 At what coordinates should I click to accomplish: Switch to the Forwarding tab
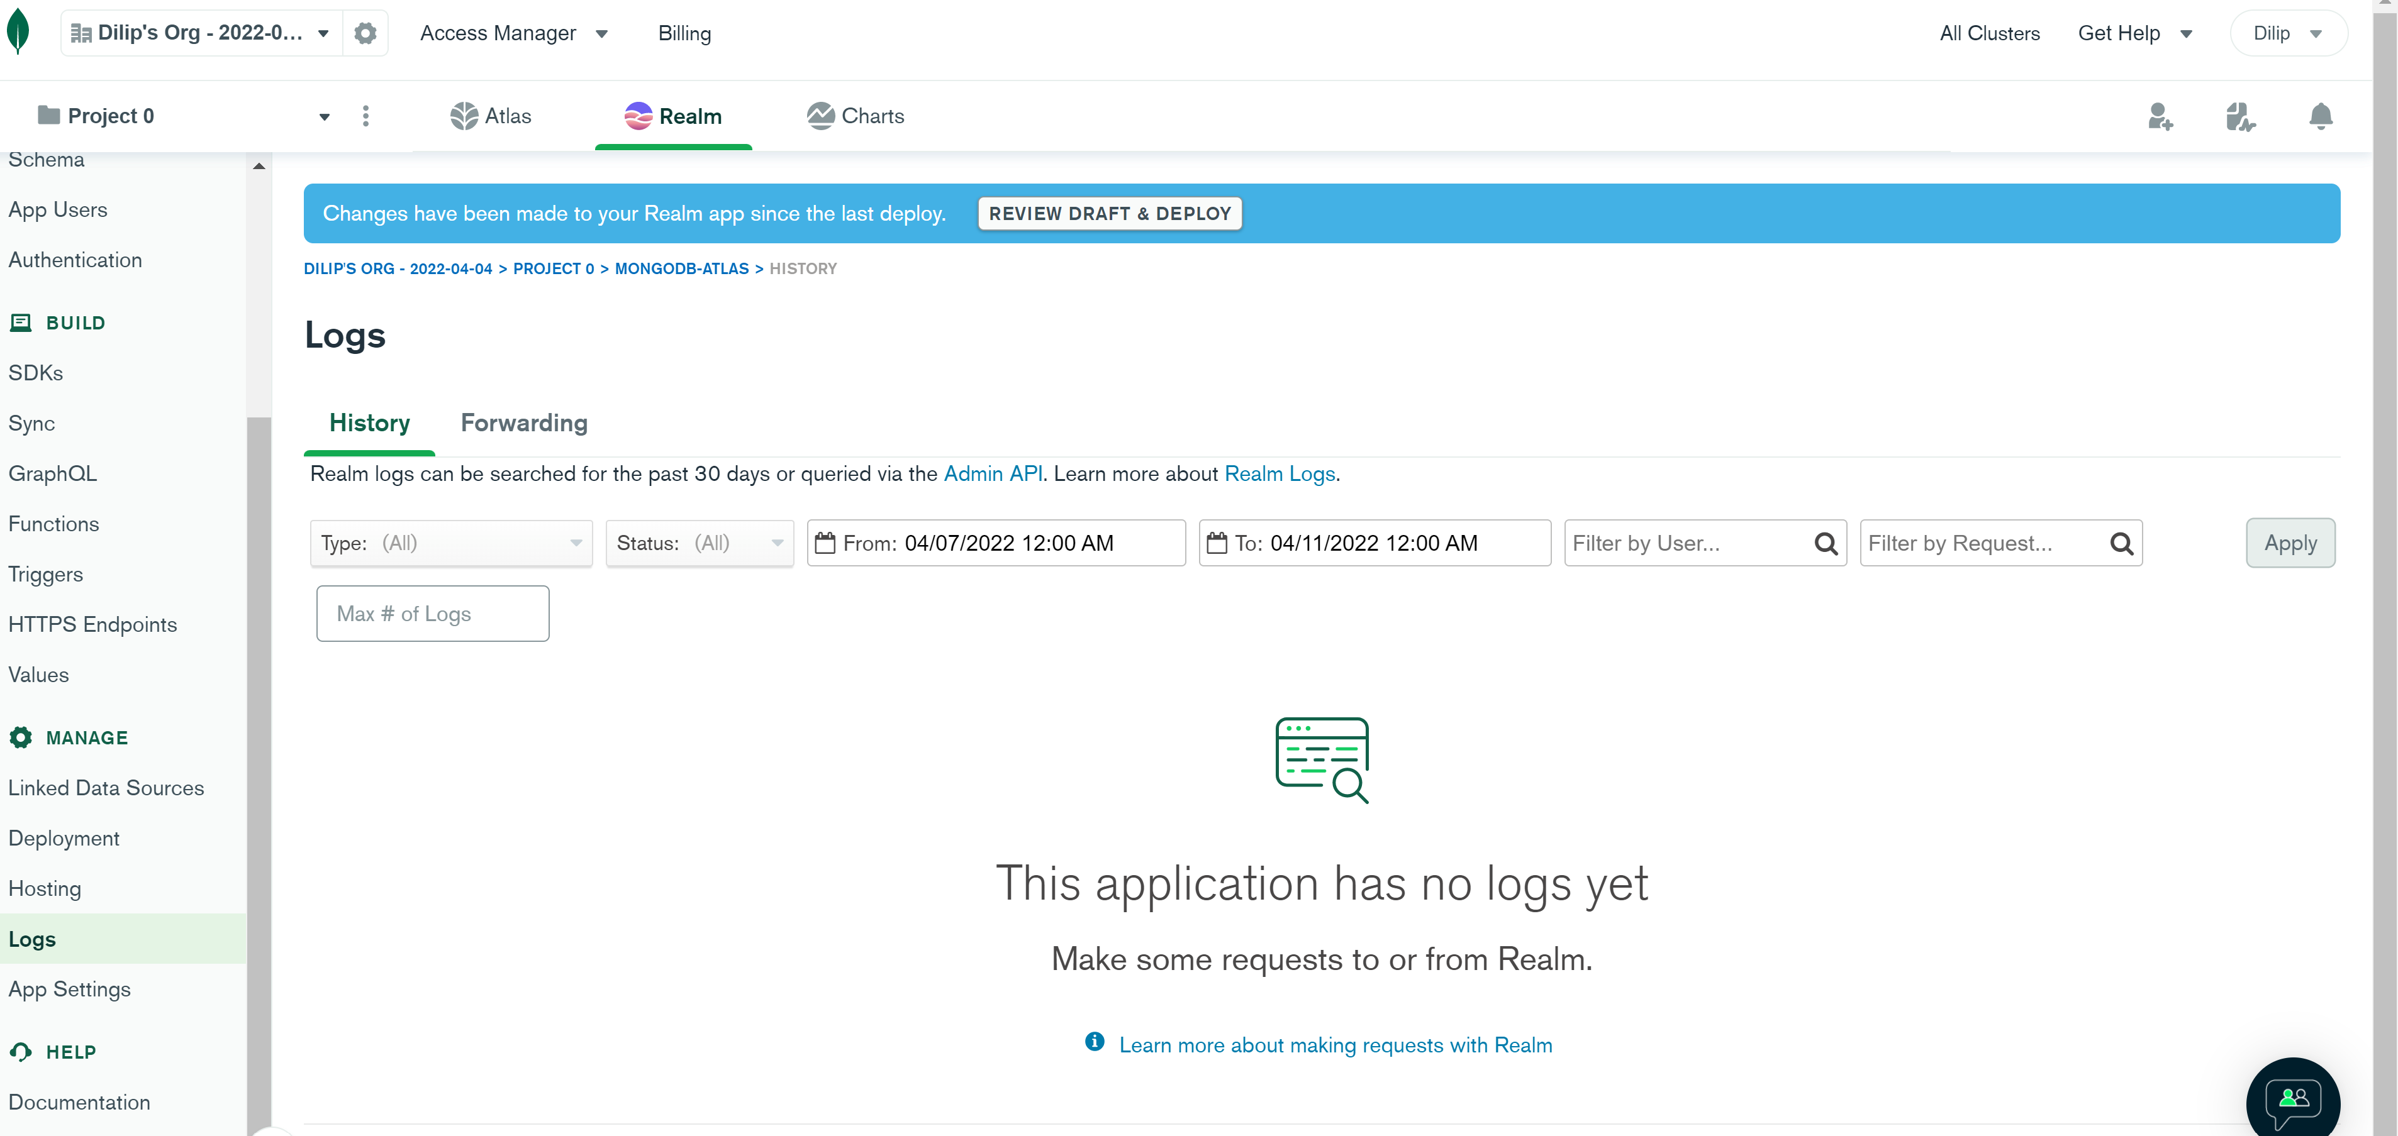pos(524,423)
